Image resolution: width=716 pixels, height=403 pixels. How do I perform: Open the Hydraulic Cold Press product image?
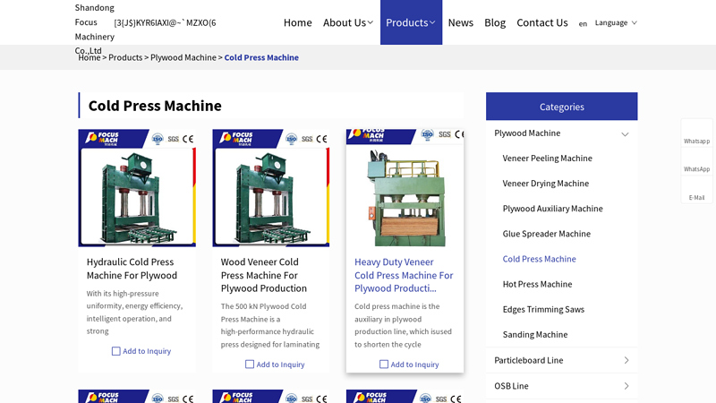137,188
